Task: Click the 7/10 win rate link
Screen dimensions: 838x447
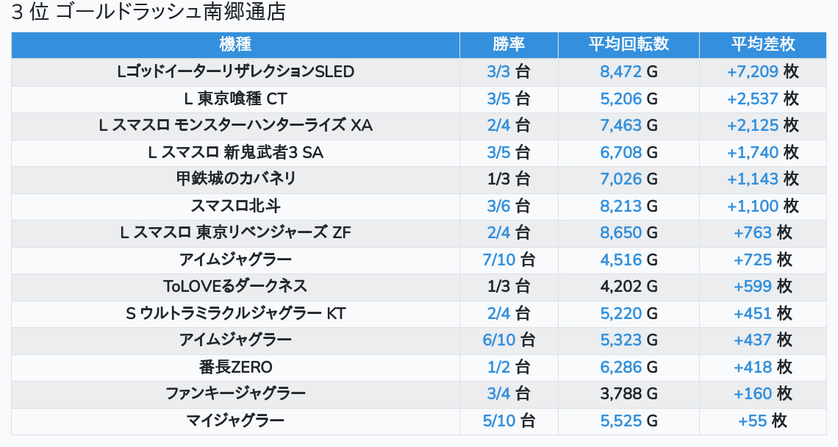Action: (x=499, y=260)
